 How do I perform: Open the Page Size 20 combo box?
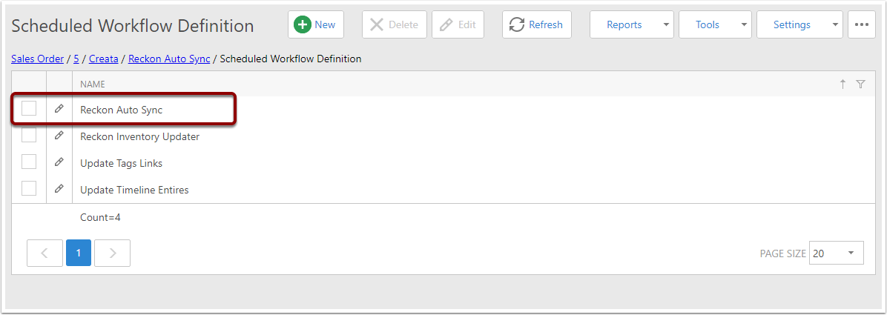pyautogui.click(x=836, y=253)
